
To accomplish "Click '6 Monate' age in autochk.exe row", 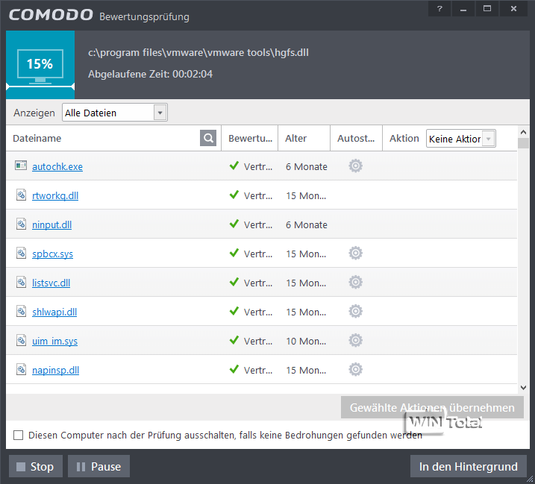I will pyautogui.click(x=307, y=166).
